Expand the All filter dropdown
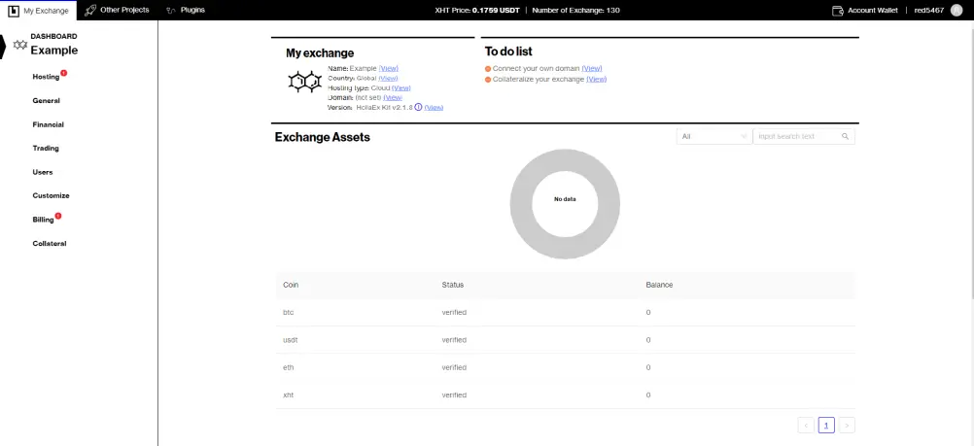Image resolution: width=974 pixels, height=446 pixels. point(713,136)
